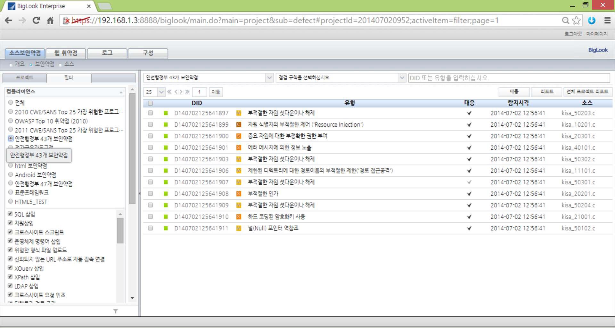Select the 전체 compliance radio button
The height and width of the screenshot is (328, 615).
pos(11,102)
